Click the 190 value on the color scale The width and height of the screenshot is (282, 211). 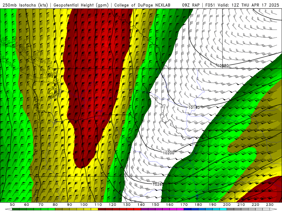click(x=213, y=205)
